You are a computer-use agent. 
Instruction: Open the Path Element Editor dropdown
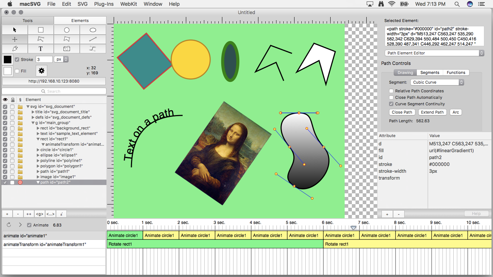pyautogui.click(x=434, y=53)
